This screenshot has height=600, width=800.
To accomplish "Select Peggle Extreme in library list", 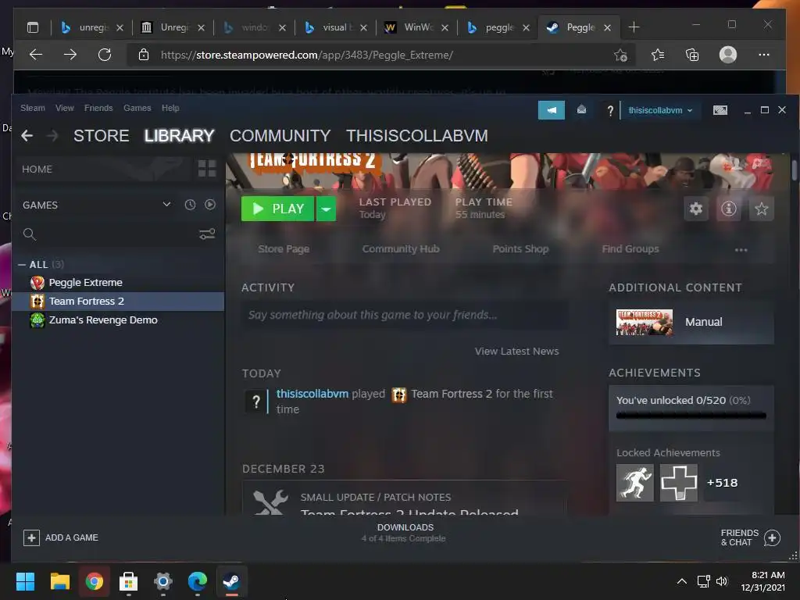I will pos(118,283).
